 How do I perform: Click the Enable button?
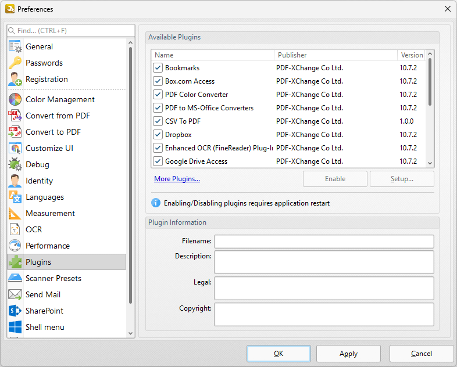(335, 179)
